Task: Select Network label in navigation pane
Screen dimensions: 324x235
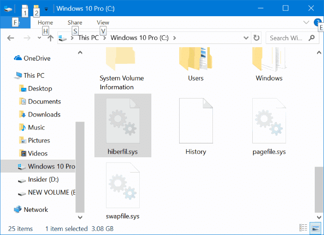Action: click(x=36, y=210)
